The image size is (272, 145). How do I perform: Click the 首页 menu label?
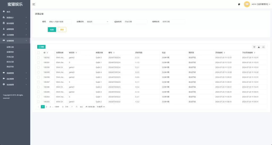pos(8,12)
